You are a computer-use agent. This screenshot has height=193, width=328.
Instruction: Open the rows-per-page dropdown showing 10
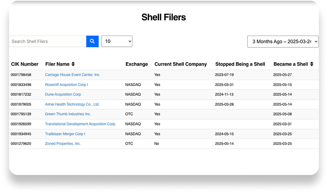pyautogui.click(x=117, y=41)
